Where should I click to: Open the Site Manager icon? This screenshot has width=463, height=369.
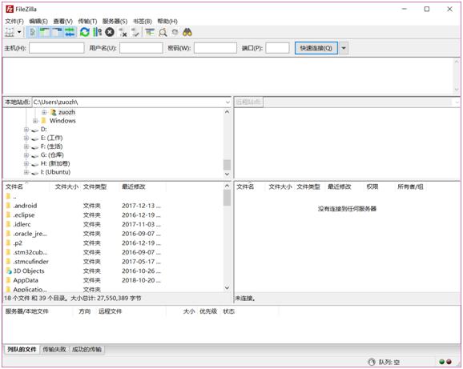[x=10, y=32]
